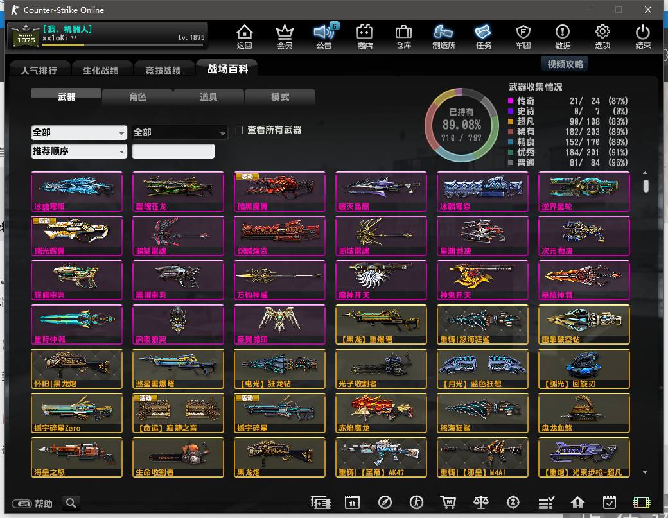Select the 碧魄苍龙 weapon card
Viewport: 668px width, 518px height.
(178, 191)
